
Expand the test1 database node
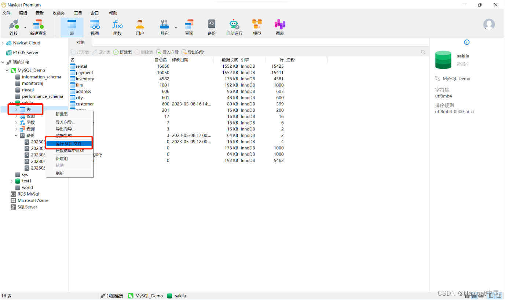[12, 181]
